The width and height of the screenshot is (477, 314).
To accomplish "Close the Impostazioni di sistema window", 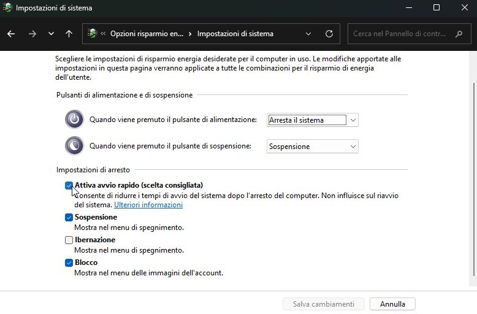I will point(464,7).
